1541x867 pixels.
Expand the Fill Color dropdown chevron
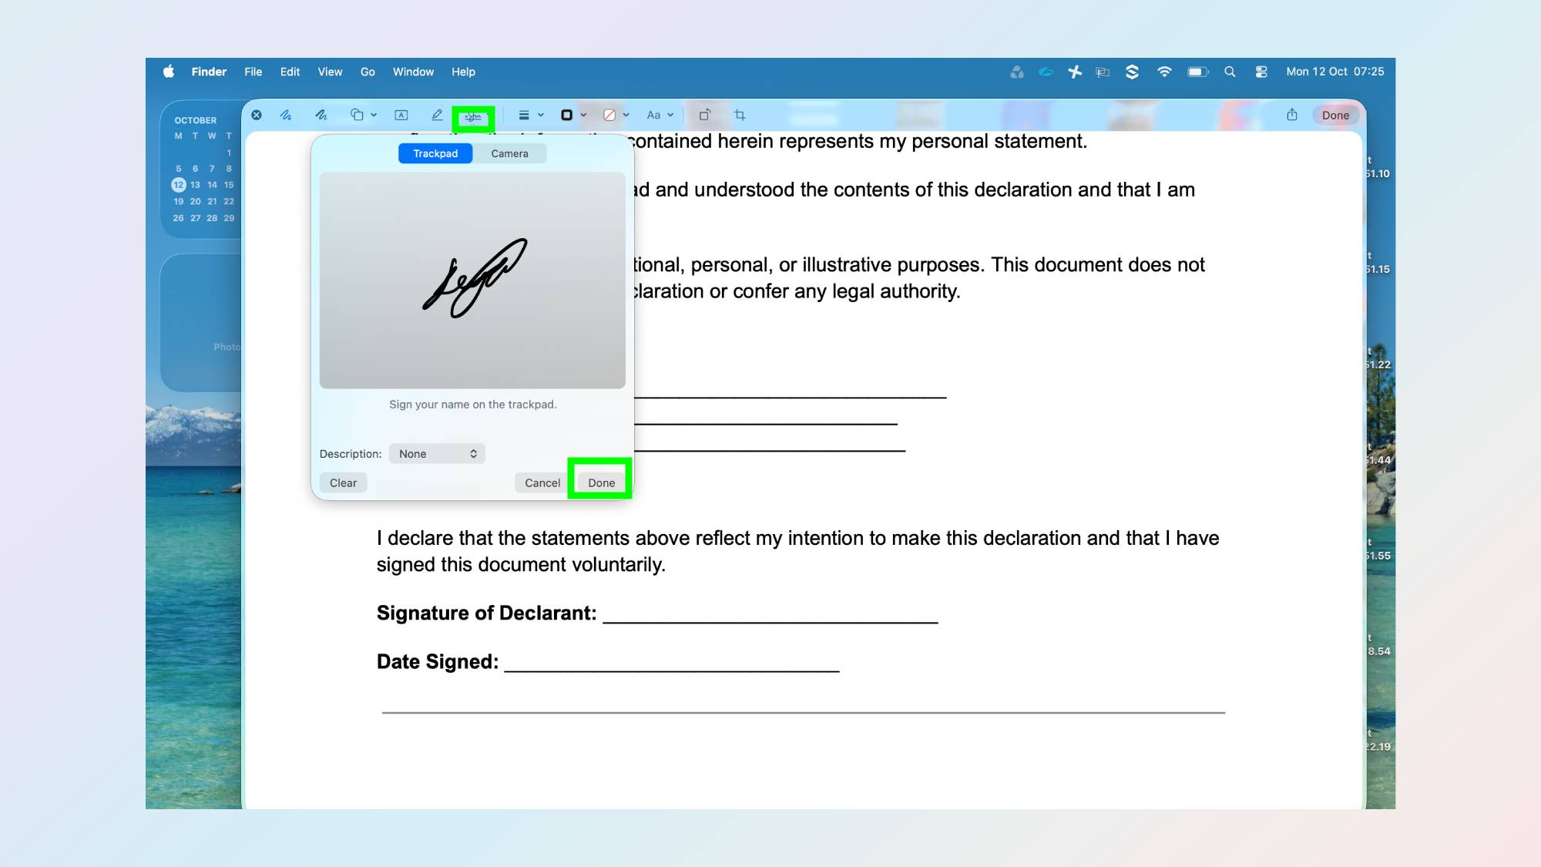(626, 115)
